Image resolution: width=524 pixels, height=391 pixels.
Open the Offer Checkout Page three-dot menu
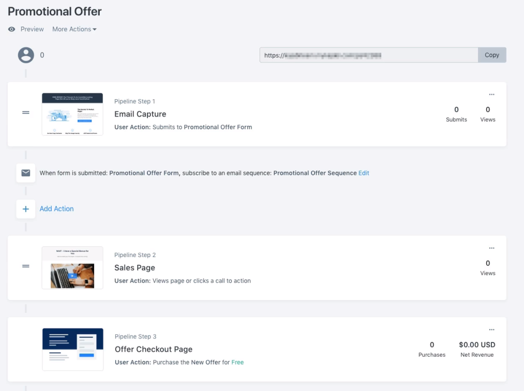(x=491, y=330)
